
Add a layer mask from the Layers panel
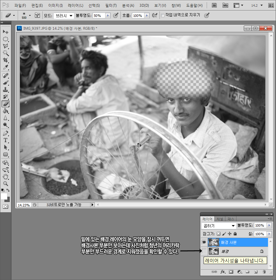tap(231, 272)
